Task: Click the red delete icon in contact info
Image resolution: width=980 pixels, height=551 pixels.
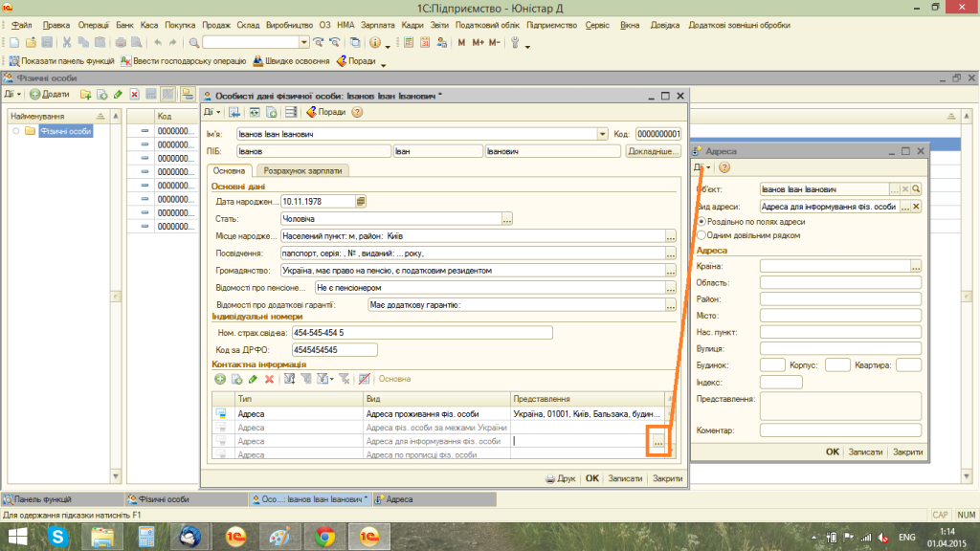Action: pos(269,379)
